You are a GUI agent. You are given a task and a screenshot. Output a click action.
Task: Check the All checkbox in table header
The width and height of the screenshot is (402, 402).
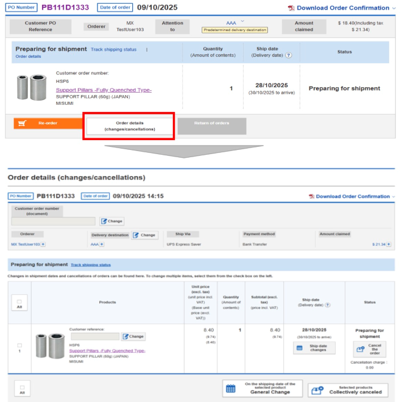click(19, 301)
